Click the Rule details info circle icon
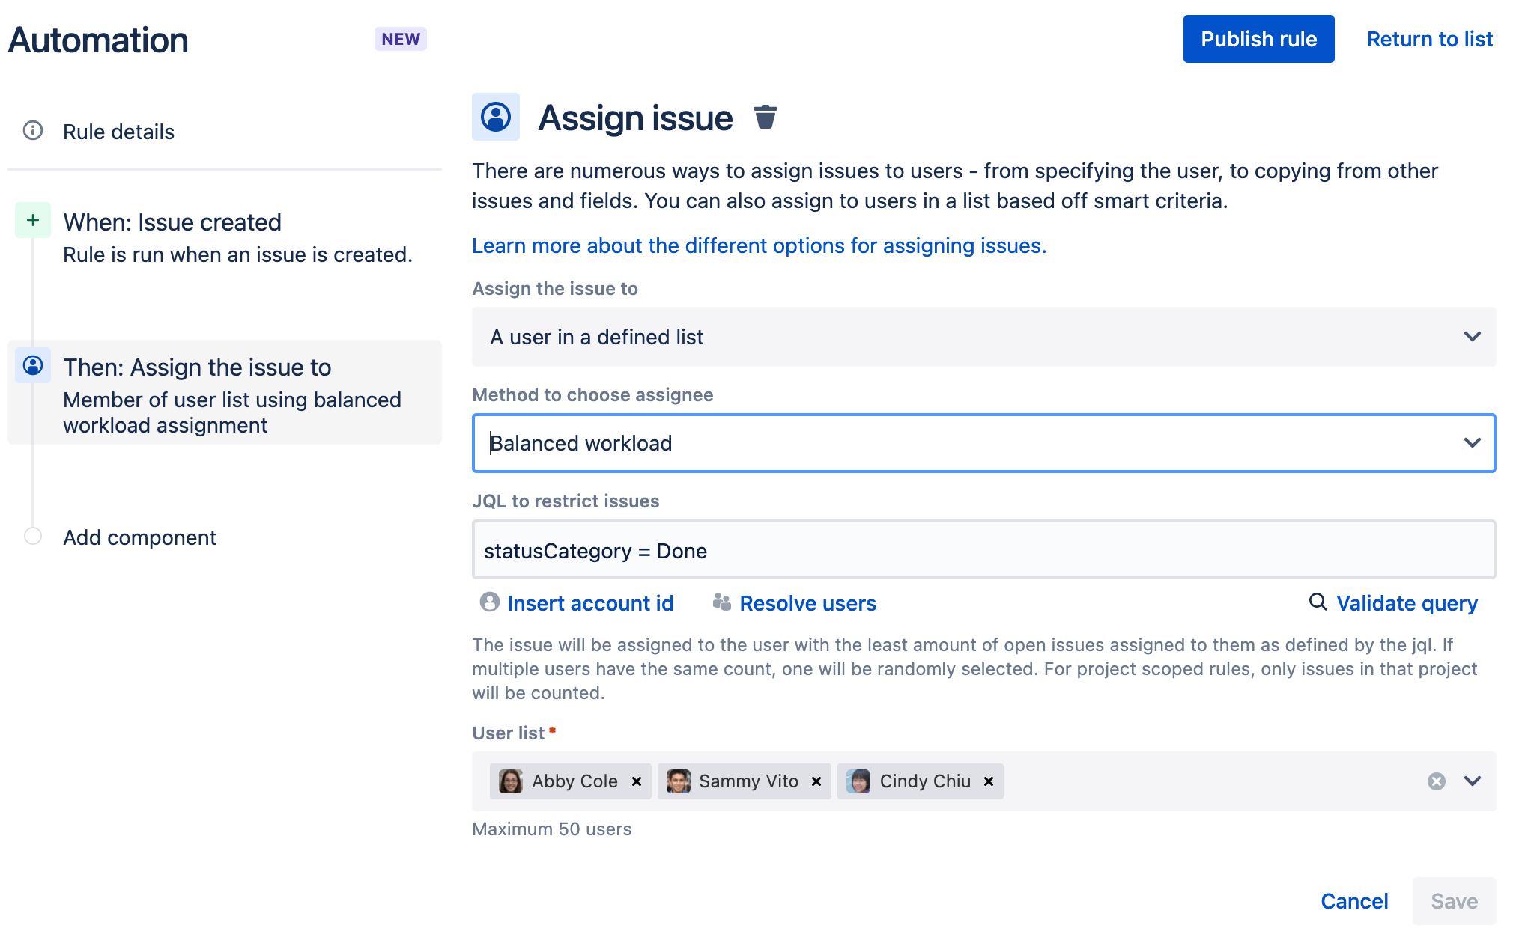This screenshot has height=949, width=1537. (x=34, y=132)
